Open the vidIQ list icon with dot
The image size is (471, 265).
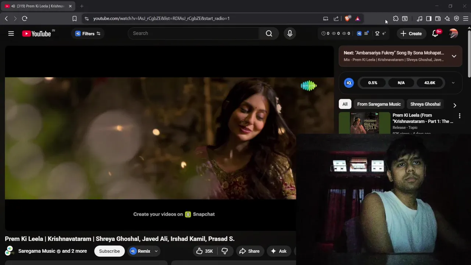tap(366, 33)
